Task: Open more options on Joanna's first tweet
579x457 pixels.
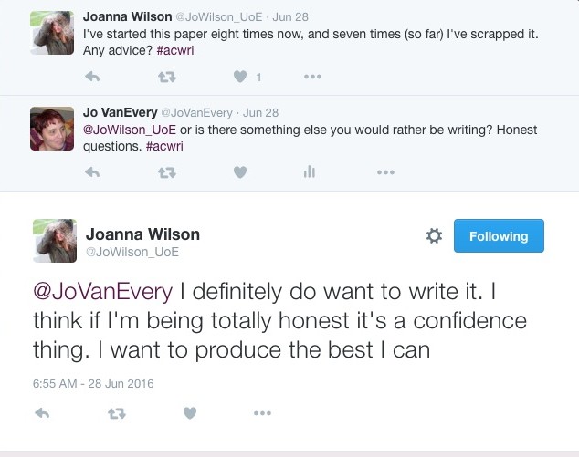Action: [313, 77]
